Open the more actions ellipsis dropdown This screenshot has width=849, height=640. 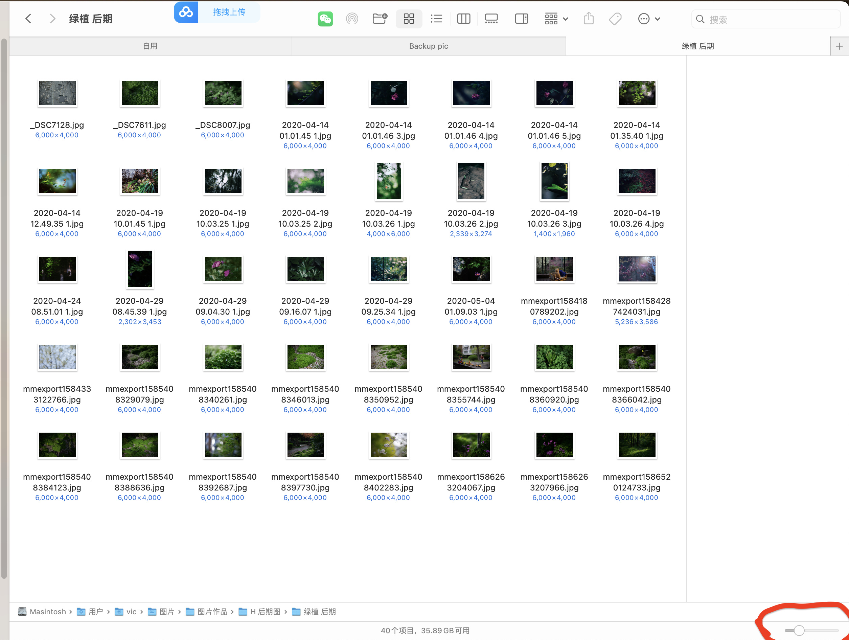[x=649, y=19]
